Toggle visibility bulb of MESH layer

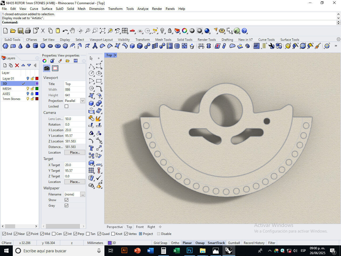coord(28,89)
